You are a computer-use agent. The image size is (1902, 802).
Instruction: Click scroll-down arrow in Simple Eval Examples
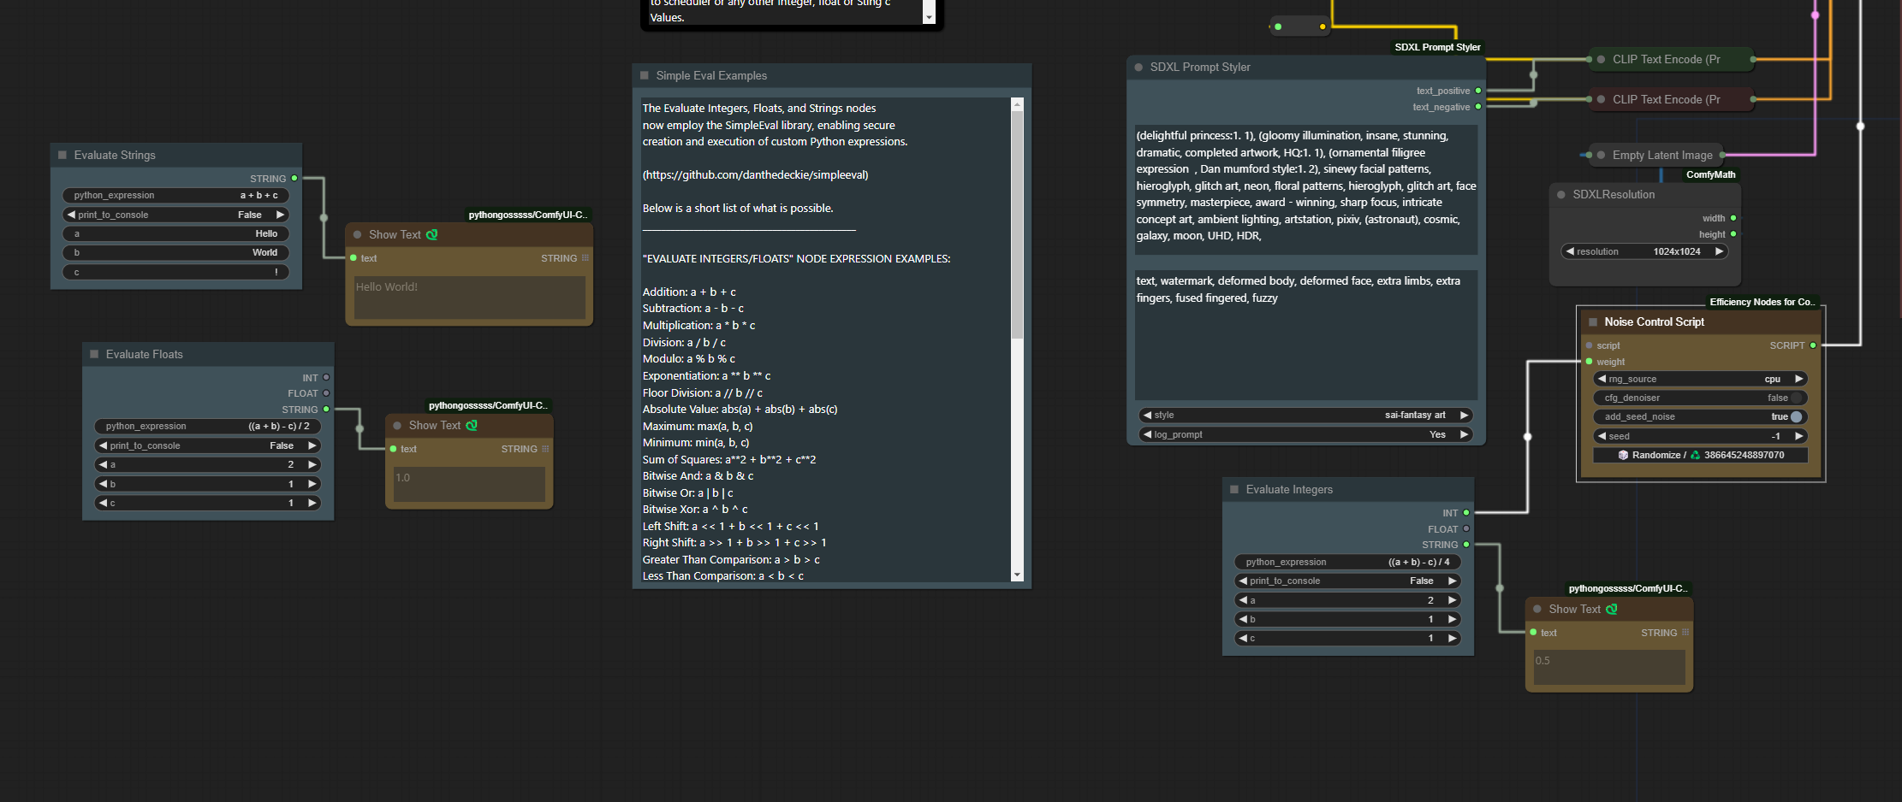(1017, 575)
